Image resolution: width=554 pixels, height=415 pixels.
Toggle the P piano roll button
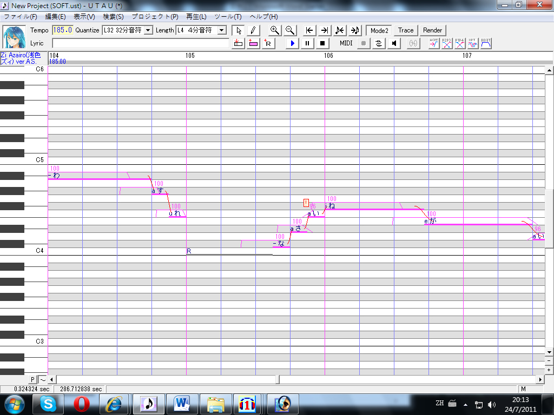tap(32, 380)
